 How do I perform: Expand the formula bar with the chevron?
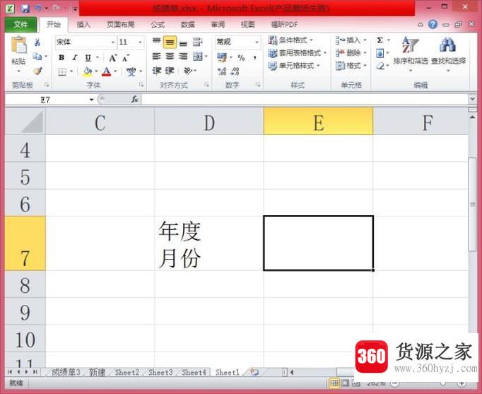(x=473, y=99)
